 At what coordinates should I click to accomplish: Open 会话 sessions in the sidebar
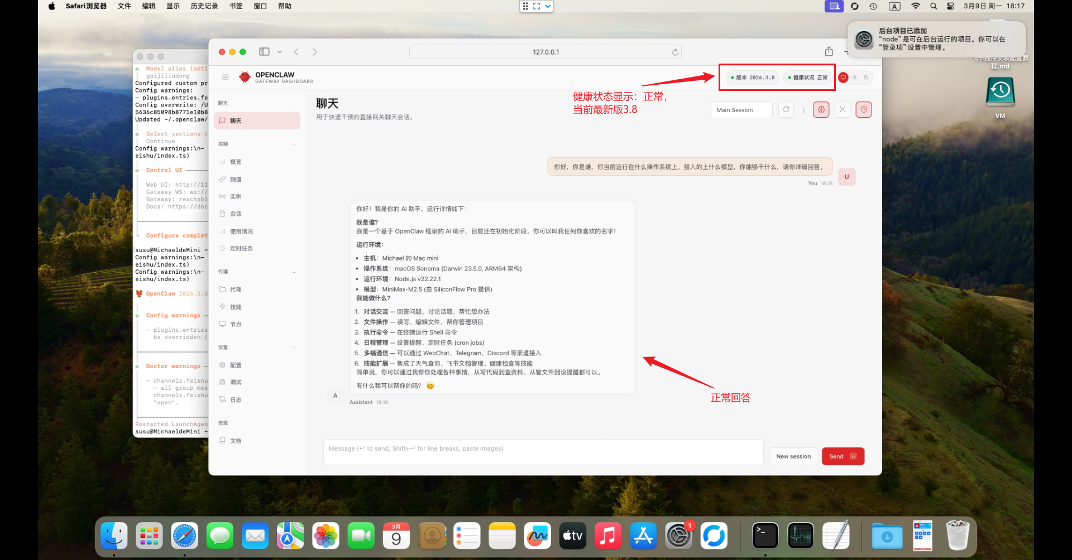(257, 214)
